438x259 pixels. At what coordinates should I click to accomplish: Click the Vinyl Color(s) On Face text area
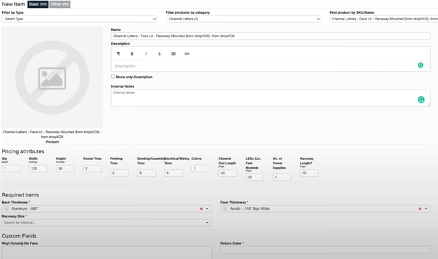[106, 252]
